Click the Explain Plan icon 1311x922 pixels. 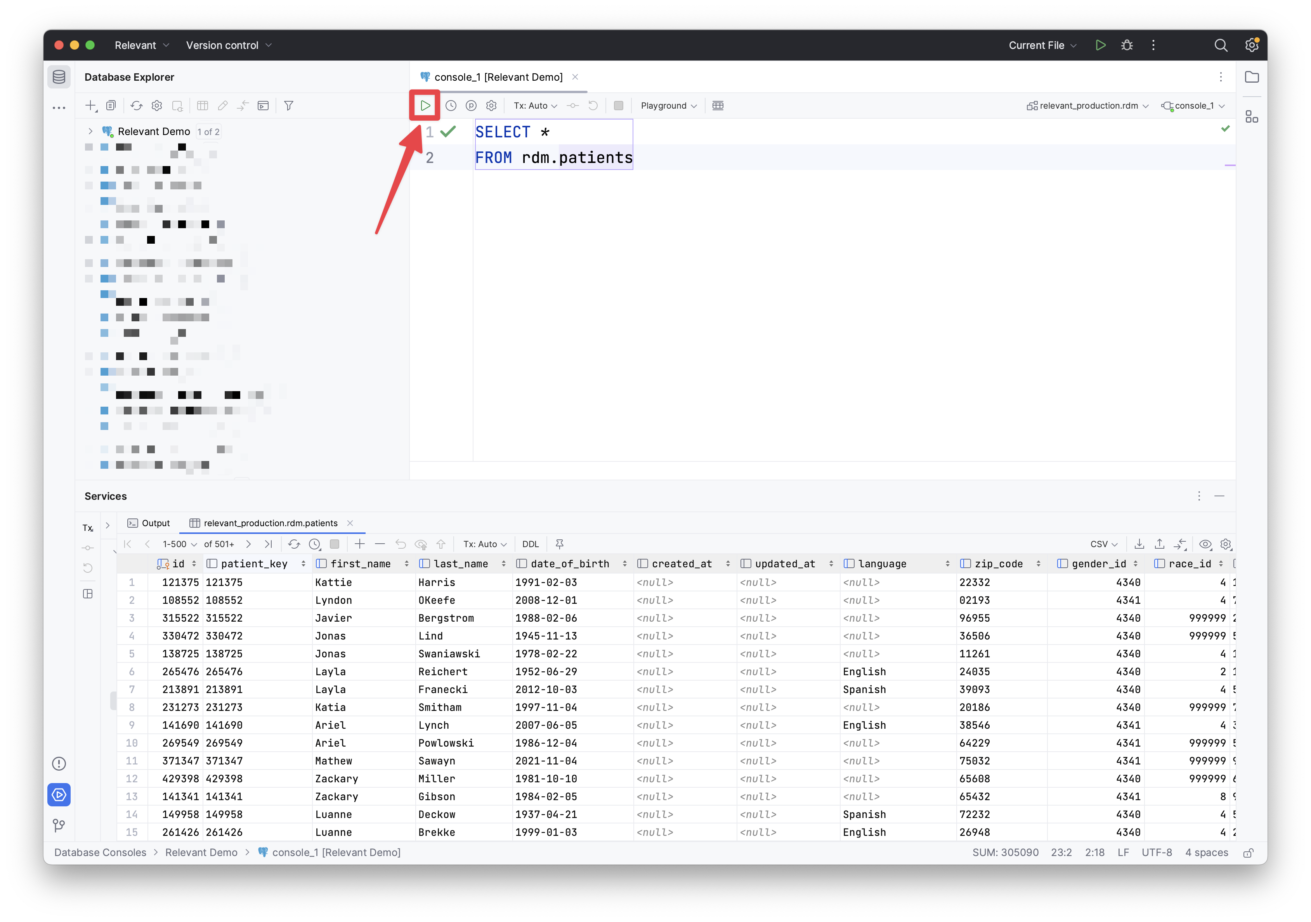pyautogui.click(x=471, y=106)
